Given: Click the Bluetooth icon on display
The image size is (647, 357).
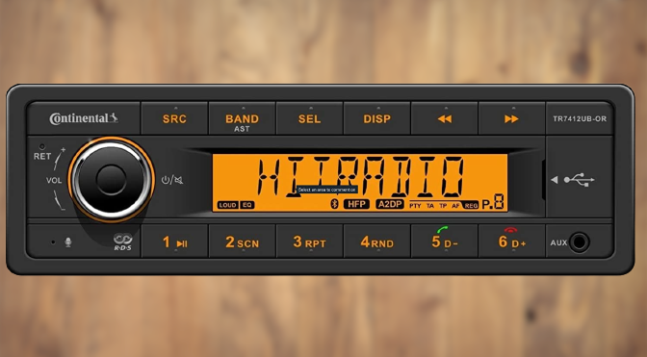Looking at the screenshot, I should click(x=335, y=203).
